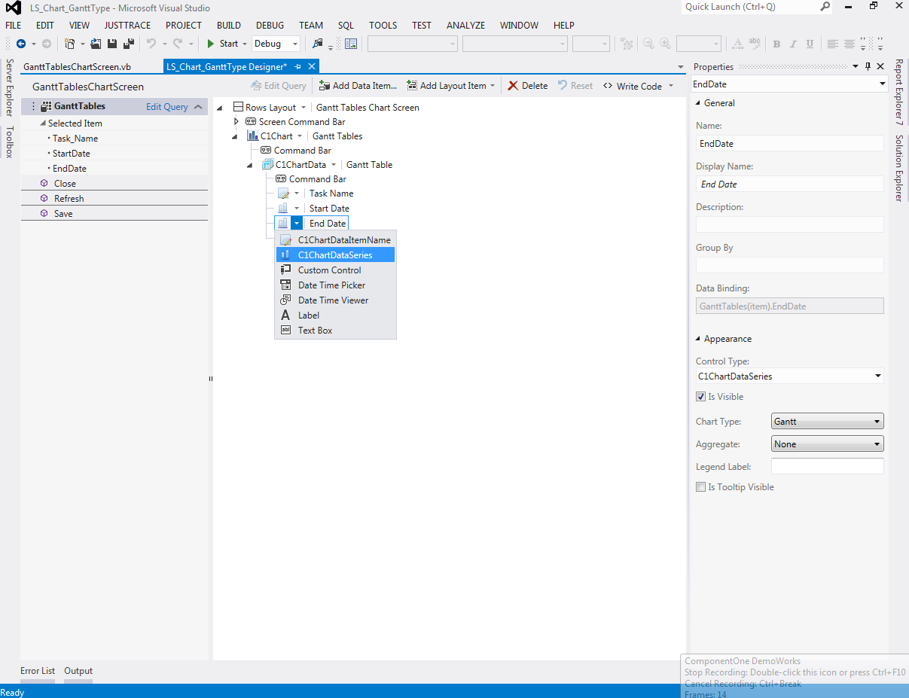Choose Date Time Picker control option
This screenshot has height=698, width=909.
pos(335,285)
